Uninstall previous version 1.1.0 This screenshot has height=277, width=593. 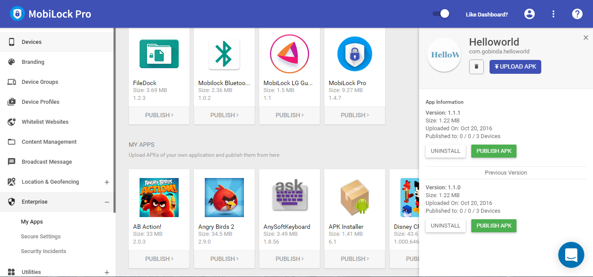[446, 226]
